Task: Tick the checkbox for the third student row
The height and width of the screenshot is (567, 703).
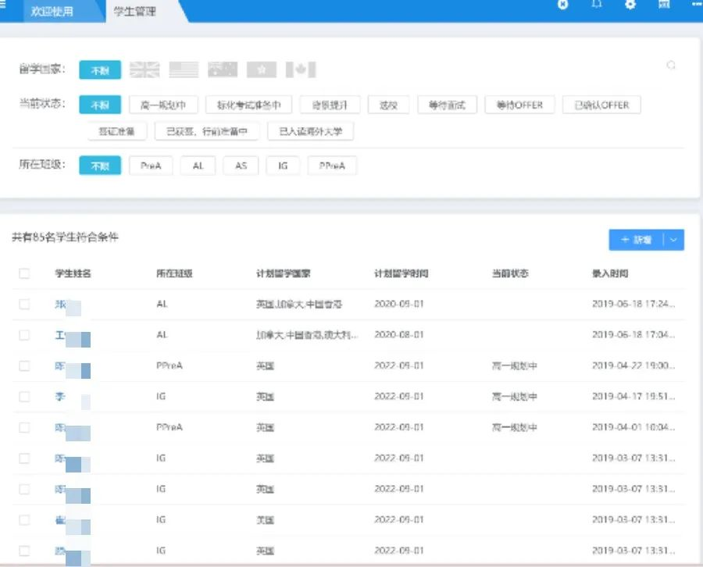Action: pyautogui.click(x=24, y=366)
